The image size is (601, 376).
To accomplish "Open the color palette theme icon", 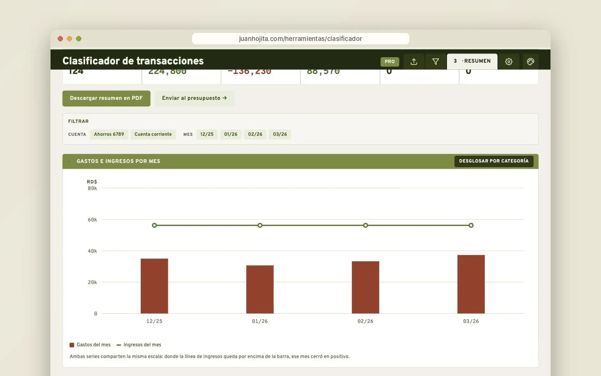I will [530, 61].
